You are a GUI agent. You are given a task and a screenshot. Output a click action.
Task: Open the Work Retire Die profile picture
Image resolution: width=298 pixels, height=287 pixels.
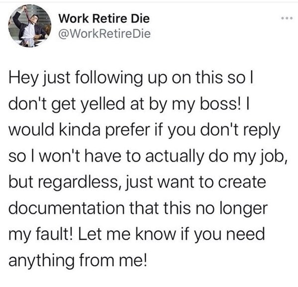30,26
